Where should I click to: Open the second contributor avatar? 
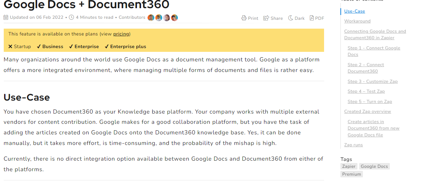(x=159, y=18)
